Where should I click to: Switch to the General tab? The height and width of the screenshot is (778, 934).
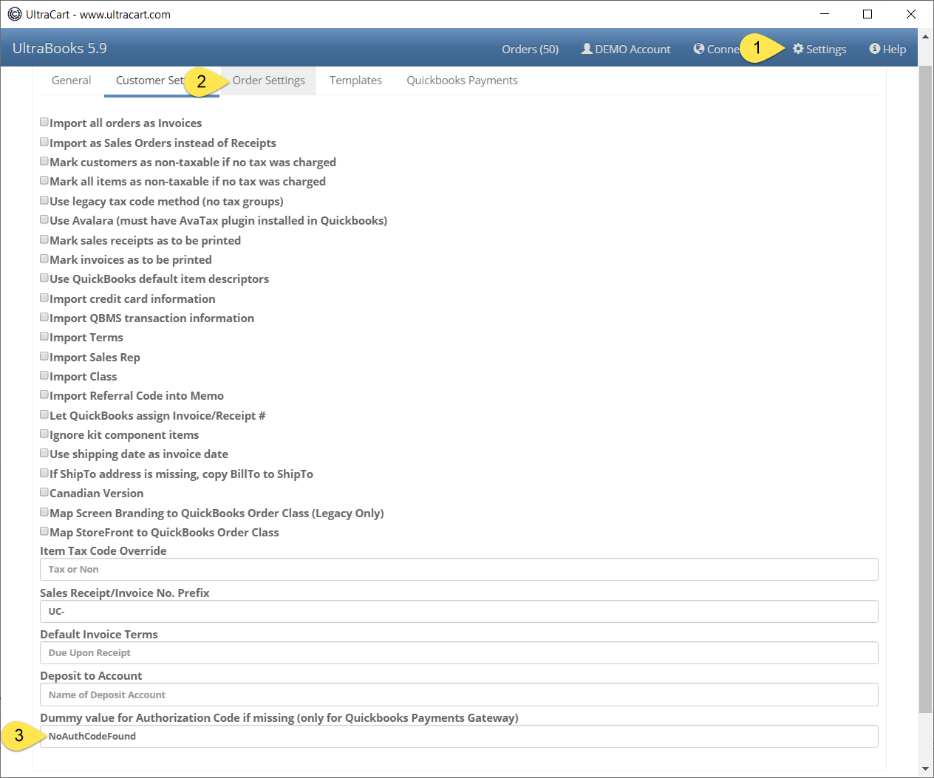click(72, 81)
